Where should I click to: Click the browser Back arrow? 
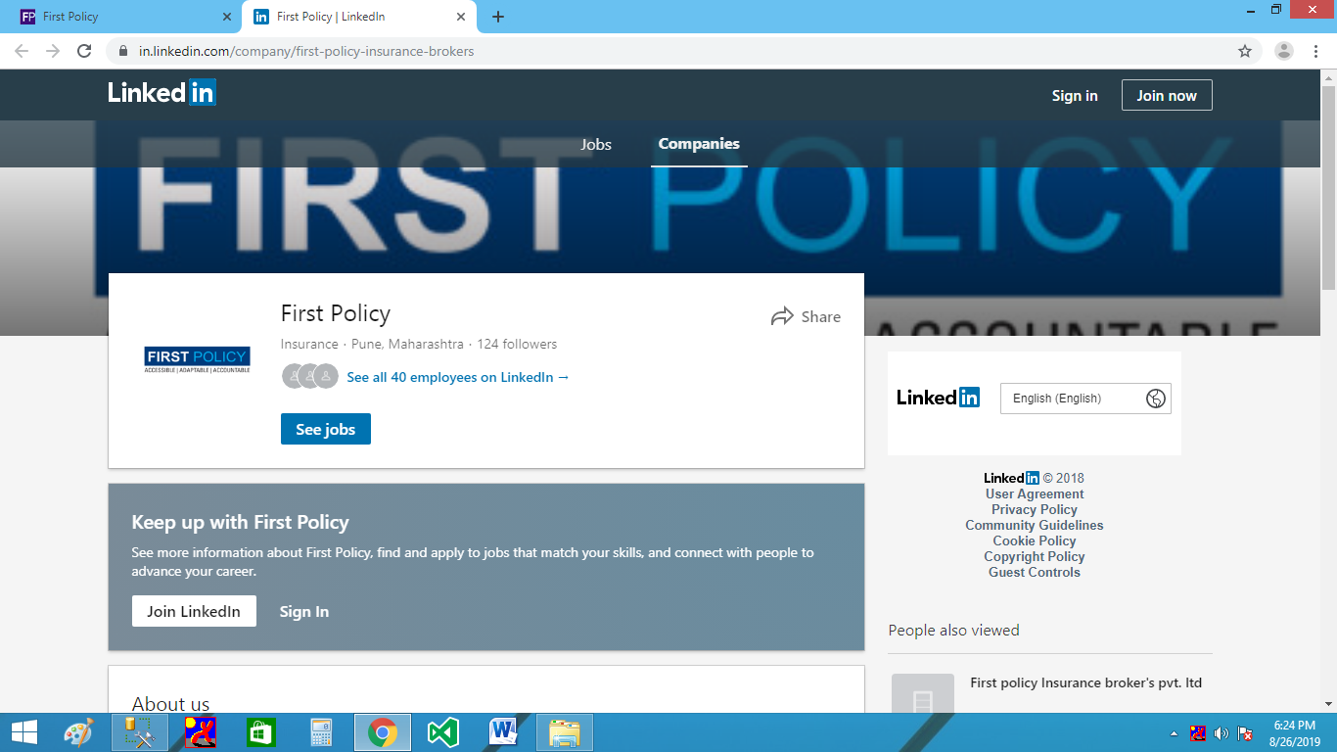[22, 51]
